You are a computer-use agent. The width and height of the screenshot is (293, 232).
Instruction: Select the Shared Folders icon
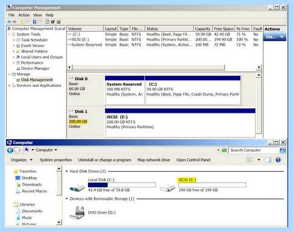pos(18,51)
